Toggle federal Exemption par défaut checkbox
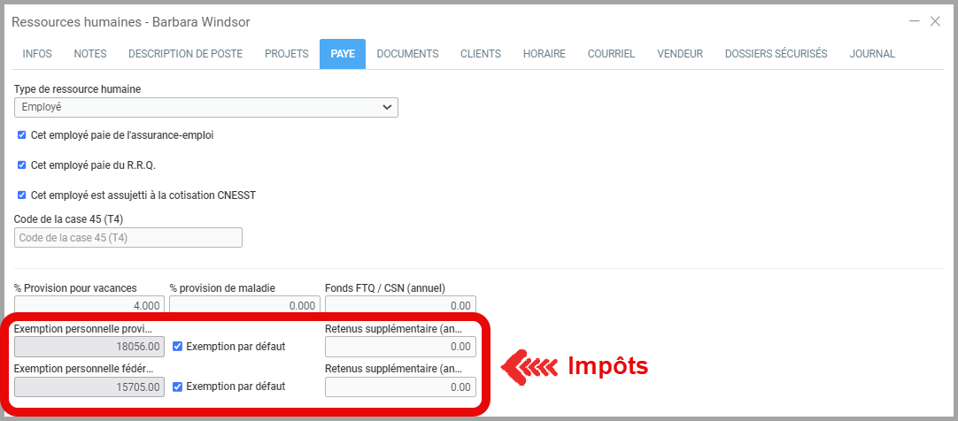 [178, 387]
